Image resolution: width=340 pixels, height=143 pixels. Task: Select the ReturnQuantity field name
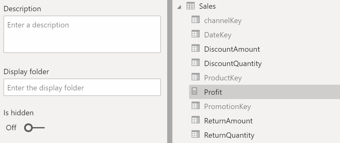click(229, 135)
